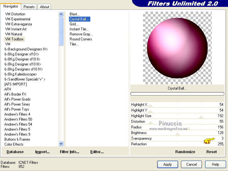The height and width of the screenshot is (171, 228).
Task: Select VM Natural category
Action: tap(14, 34)
